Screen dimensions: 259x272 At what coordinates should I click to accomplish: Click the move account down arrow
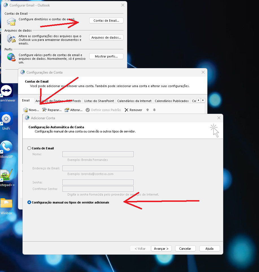(x=154, y=110)
